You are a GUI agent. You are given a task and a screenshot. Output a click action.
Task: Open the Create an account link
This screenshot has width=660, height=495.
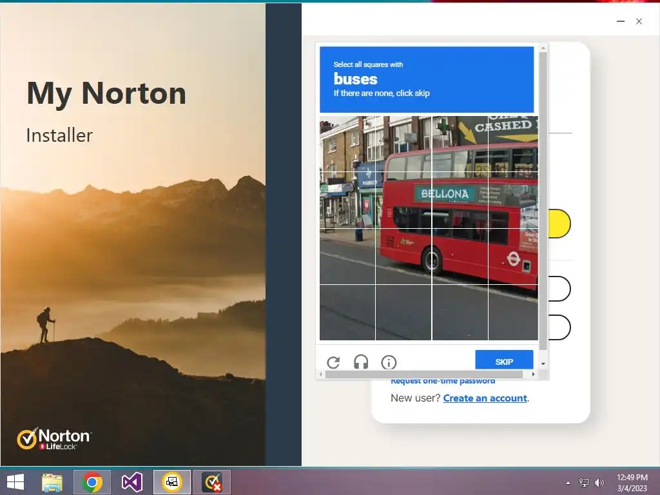(x=485, y=398)
